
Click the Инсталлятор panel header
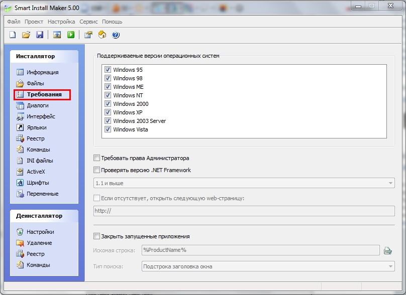44,56
